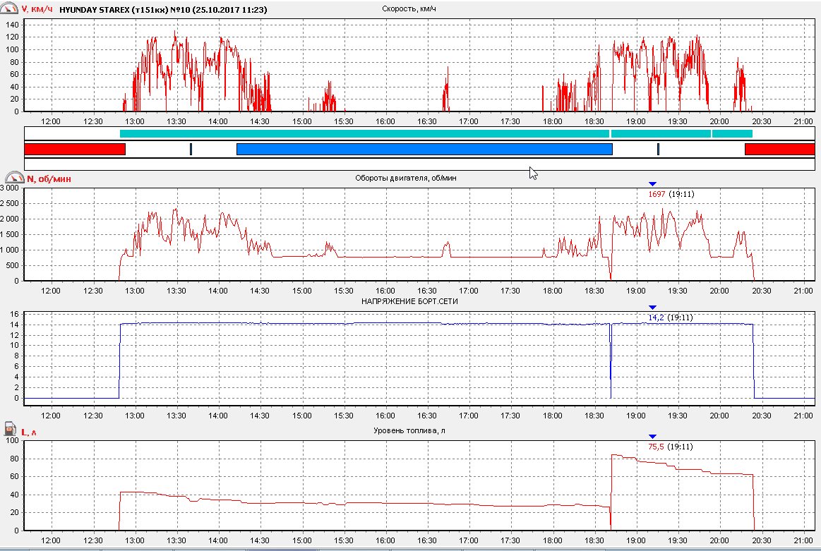Click the 'НАПРЯЖЕНИЕ БОРТ.СЕТИ' chart title
The image size is (821, 551).
click(x=405, y=302)
